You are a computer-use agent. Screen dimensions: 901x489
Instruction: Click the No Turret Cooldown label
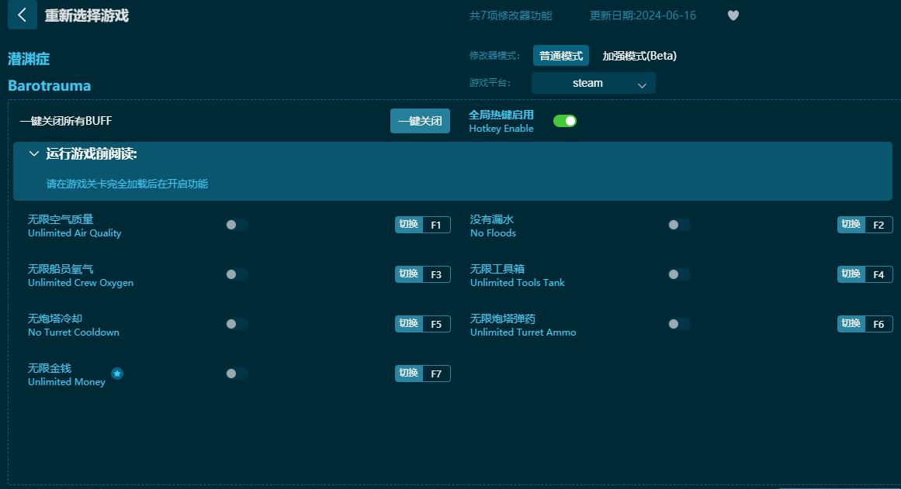(74, 332)
